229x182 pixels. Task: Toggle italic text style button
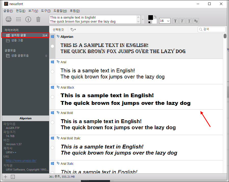[182, 21]
